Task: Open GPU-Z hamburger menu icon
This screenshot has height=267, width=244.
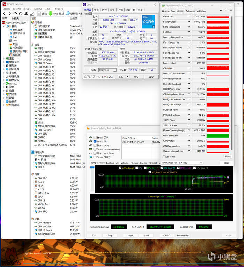Action: 231,10
